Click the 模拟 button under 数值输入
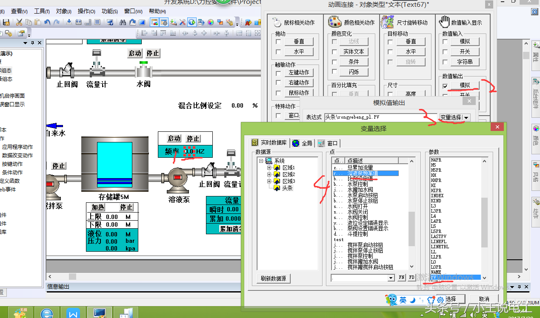 [x=465, y=42]
